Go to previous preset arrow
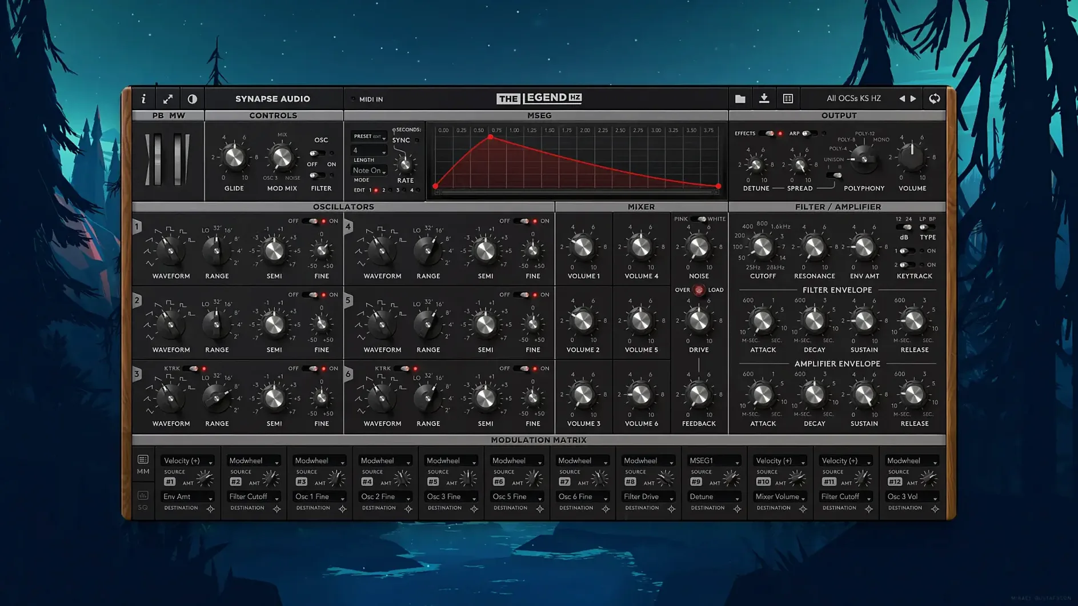This screenshot has height=606, width=1078. [902, 99]
